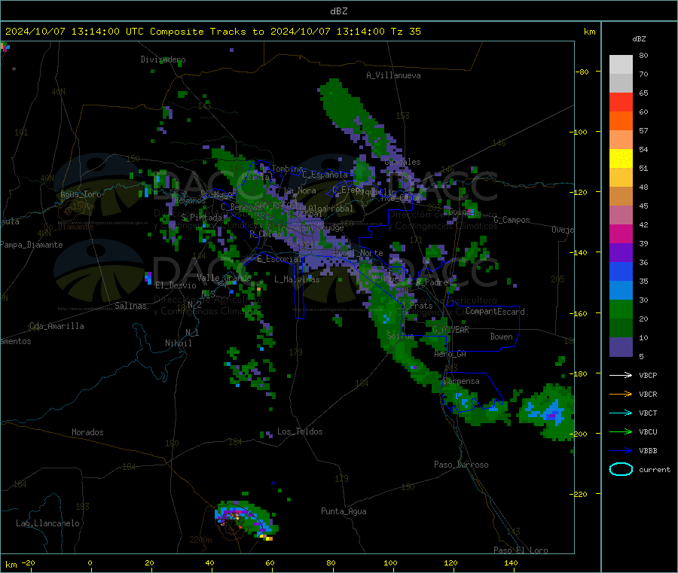Click the Morados location label
Image resolution: width=678 pixels, height=573 pixels.
pos(87,432)
